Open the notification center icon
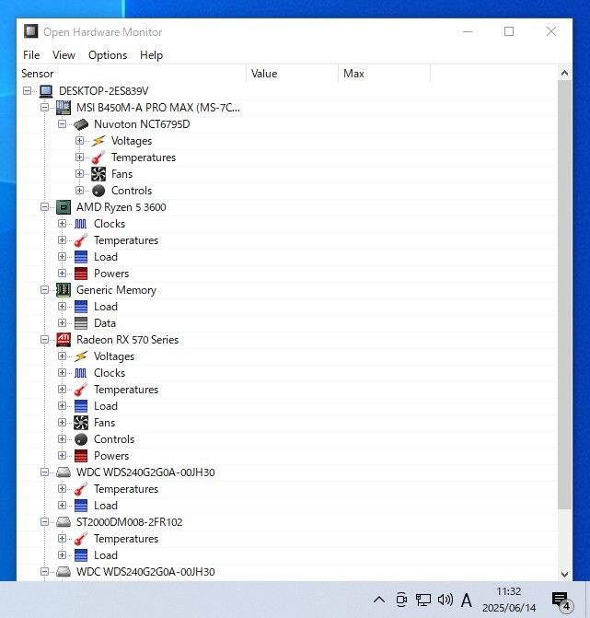 click(562, 601)
